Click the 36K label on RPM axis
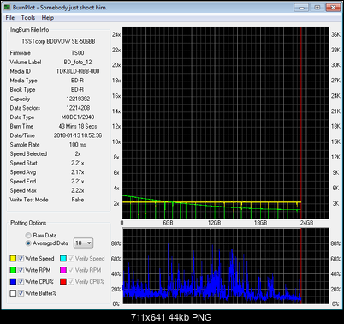The image size is (344, 324). tap(335, 34)
